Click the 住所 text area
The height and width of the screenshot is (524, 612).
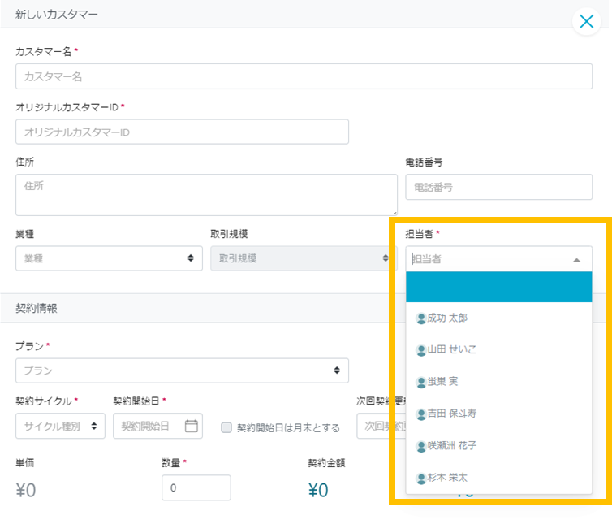click(206, 195)
